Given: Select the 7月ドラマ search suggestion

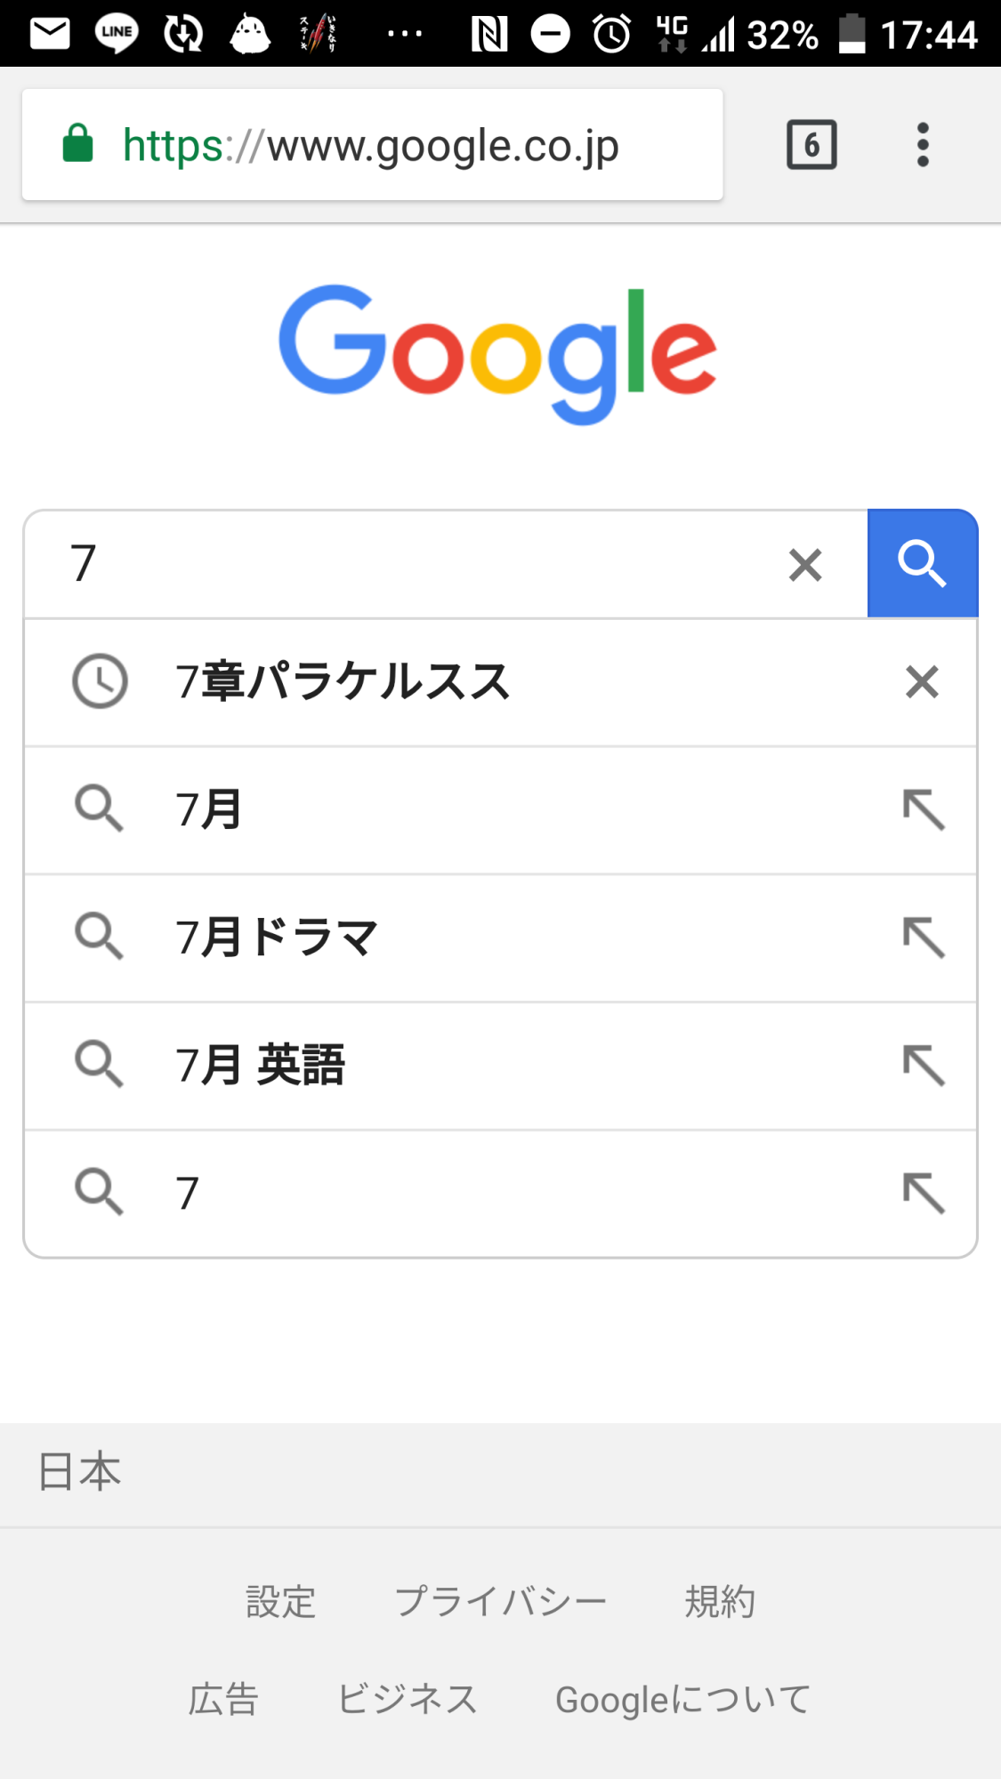Looking at the screenshot, I should click(278, 938).
